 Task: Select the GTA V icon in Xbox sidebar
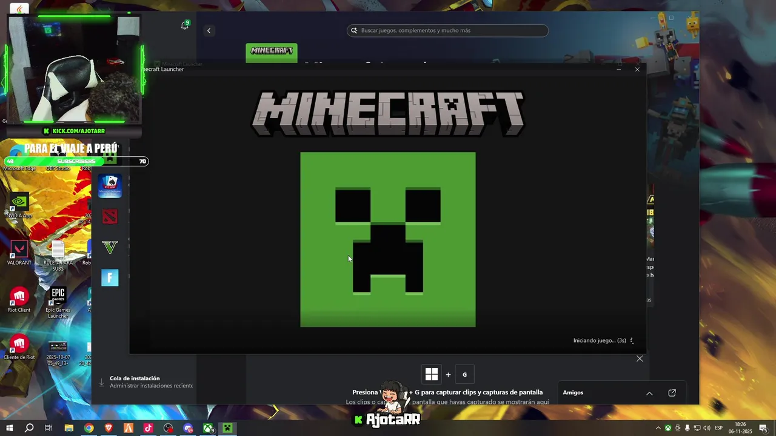[x=110, y=247]
